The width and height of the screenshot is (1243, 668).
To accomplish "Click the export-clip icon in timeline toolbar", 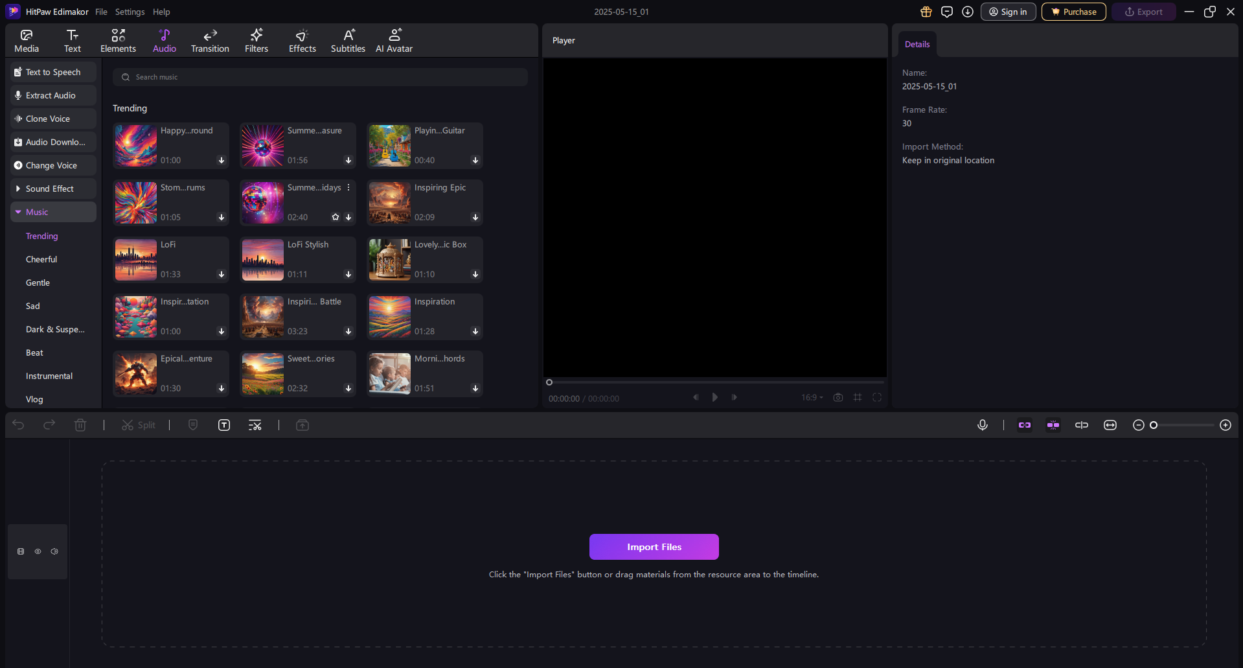I will 302,425.
